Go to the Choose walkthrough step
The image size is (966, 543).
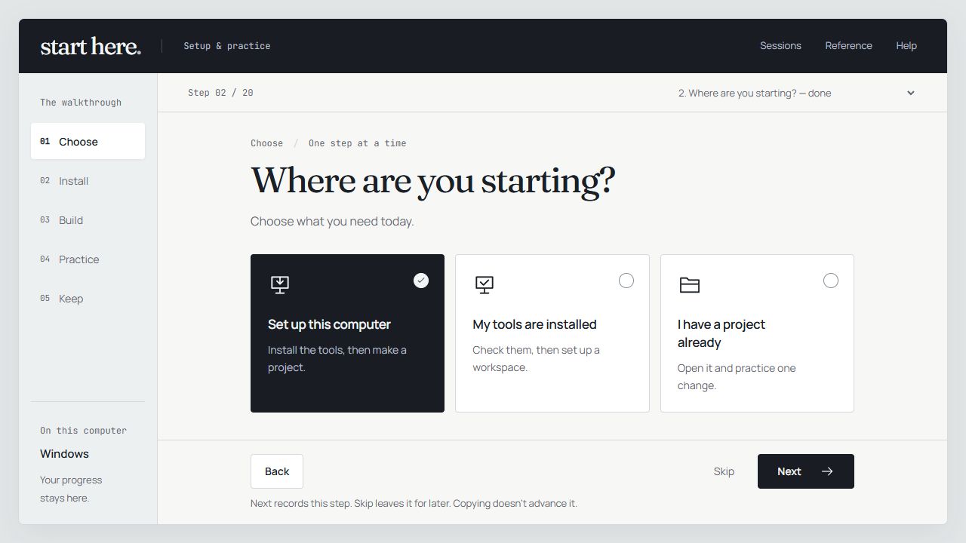point(88,141)
